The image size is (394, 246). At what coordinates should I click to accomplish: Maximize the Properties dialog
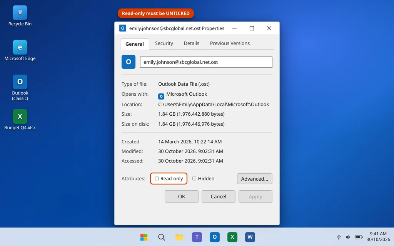click(x=252, y=28)
